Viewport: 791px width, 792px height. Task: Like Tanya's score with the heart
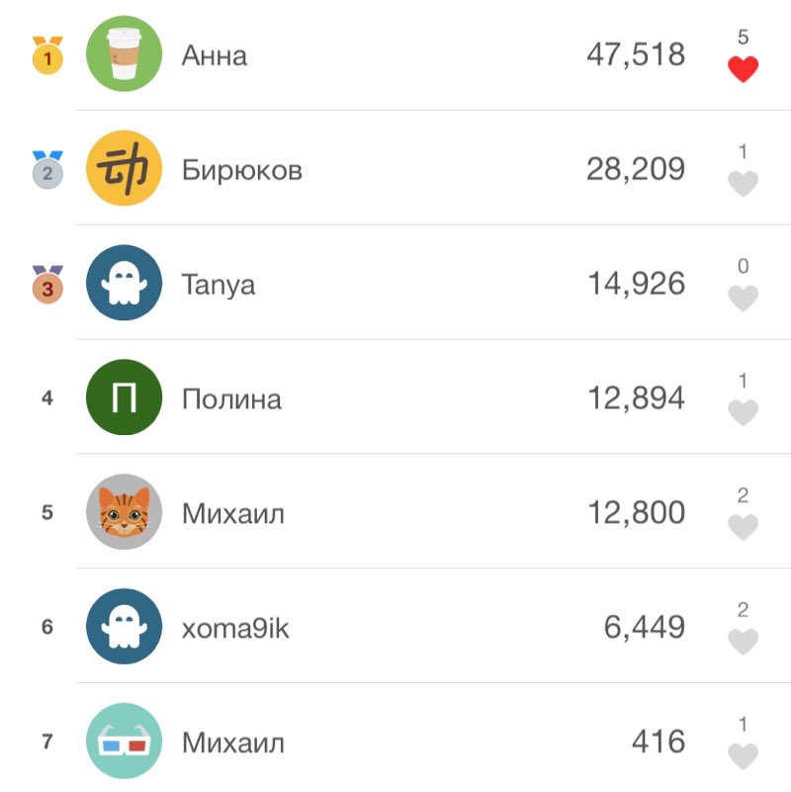click(743, 298)
